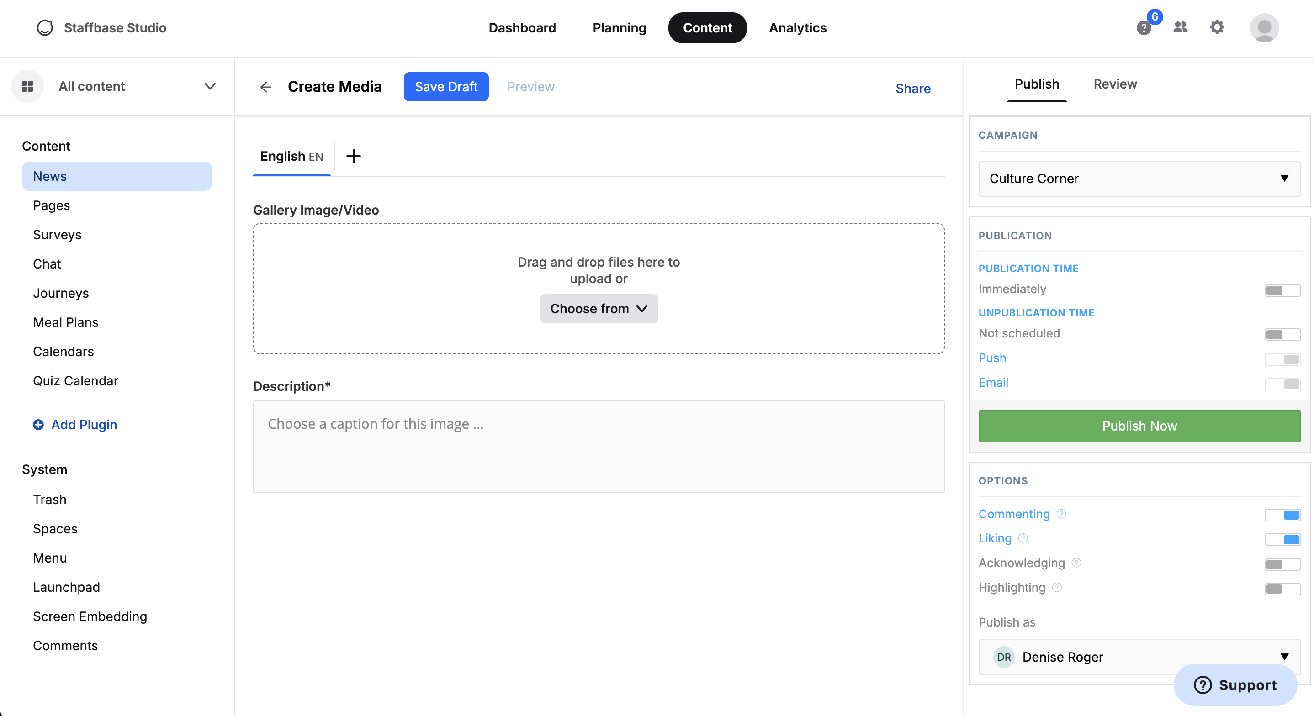Switch to the Publish panel tab
The image size is (1314, 716).
[1037, 84]
